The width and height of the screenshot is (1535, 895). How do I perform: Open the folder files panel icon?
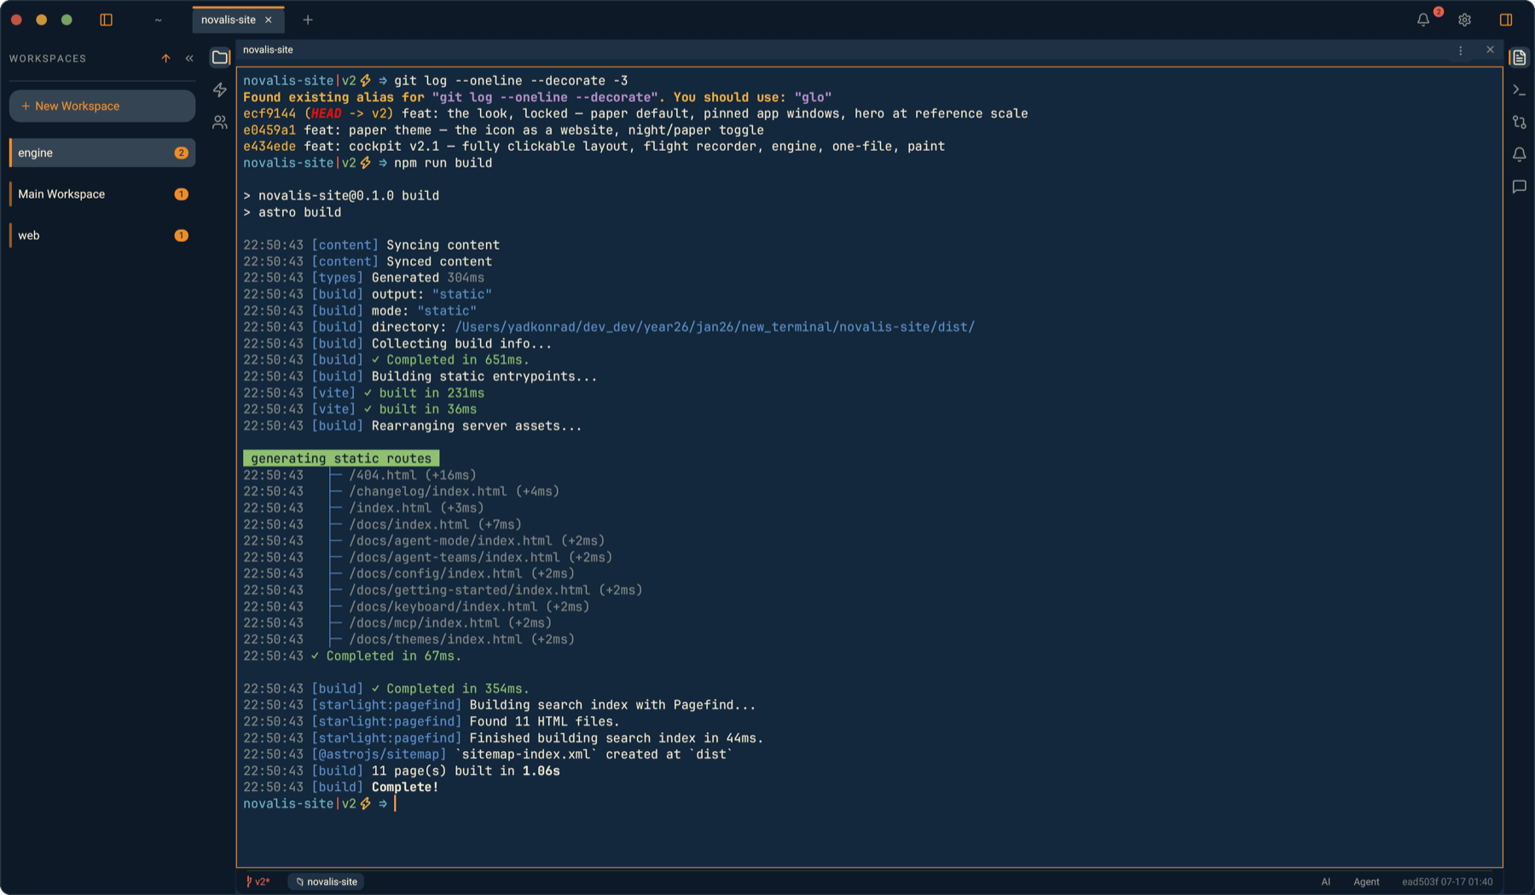click(x=220, y=58)
